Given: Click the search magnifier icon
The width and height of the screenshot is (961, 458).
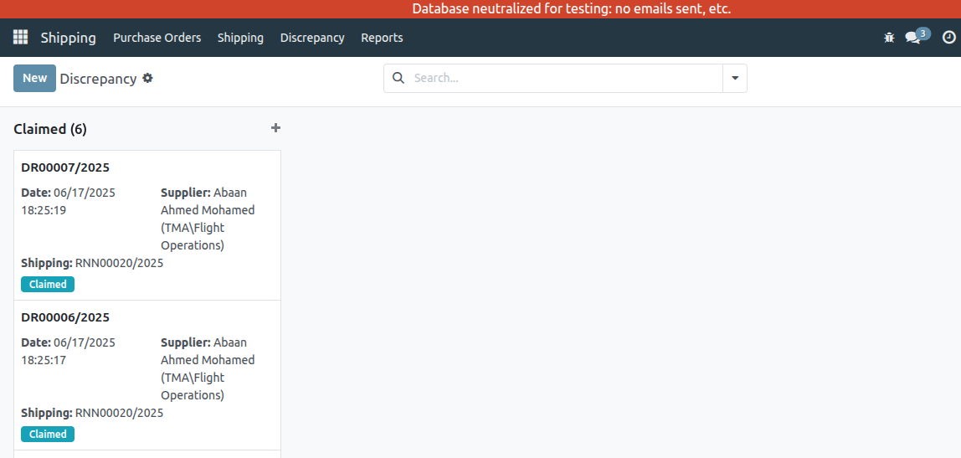Looking at the screenshot, I should coord(398,78).
